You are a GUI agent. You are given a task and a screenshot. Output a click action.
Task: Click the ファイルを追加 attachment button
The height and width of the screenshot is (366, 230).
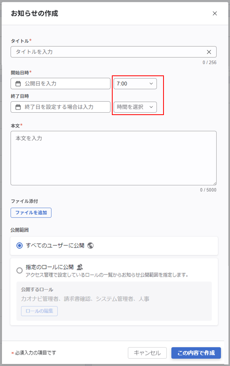[31, 212]
